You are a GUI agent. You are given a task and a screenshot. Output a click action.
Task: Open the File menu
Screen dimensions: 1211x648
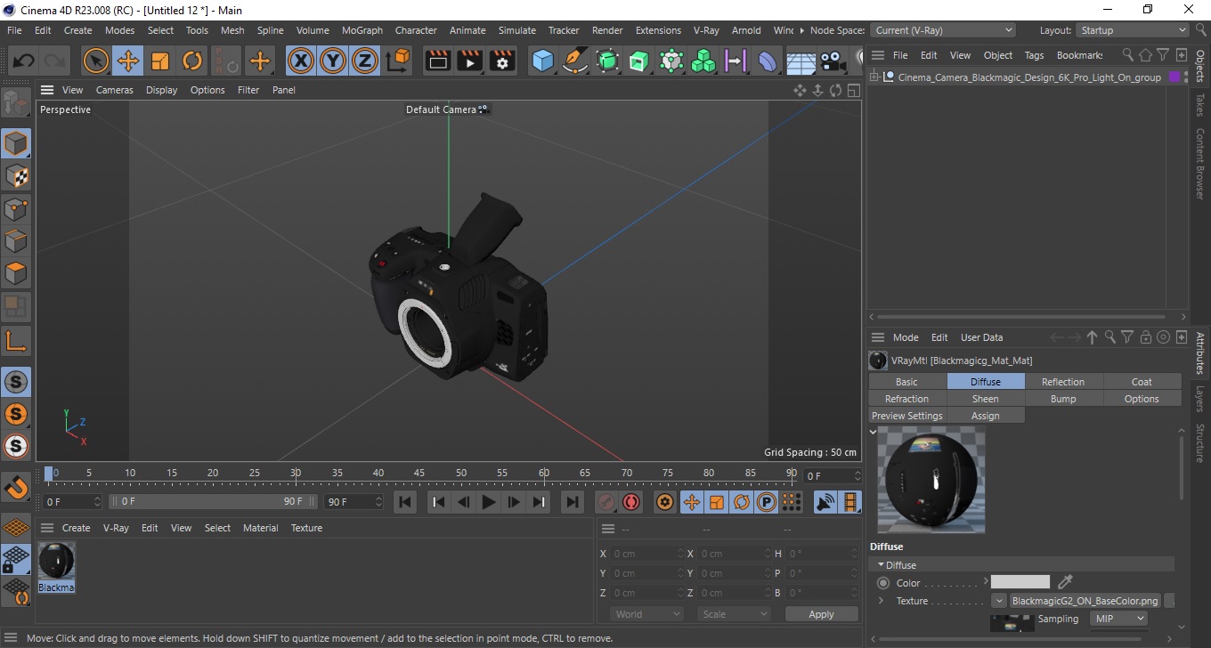point(14,30)
